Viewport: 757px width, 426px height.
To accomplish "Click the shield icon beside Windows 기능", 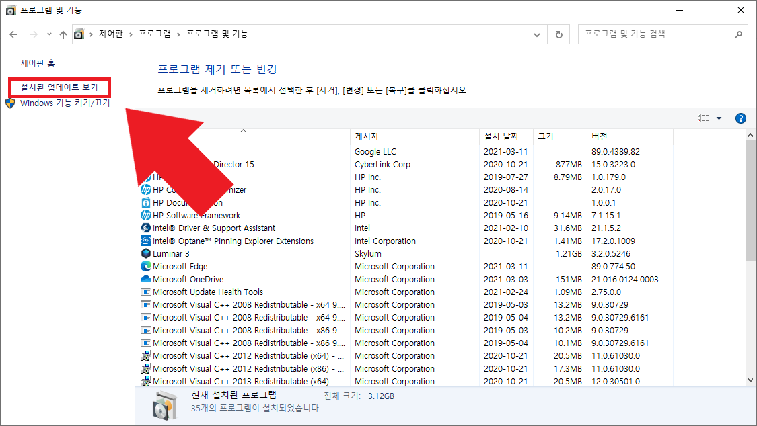I will point(10,103).
